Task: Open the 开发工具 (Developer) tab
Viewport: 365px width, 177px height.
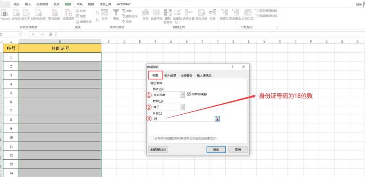Action: click(x=105, y=4)
